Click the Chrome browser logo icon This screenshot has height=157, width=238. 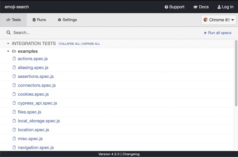tap(206, 20)
